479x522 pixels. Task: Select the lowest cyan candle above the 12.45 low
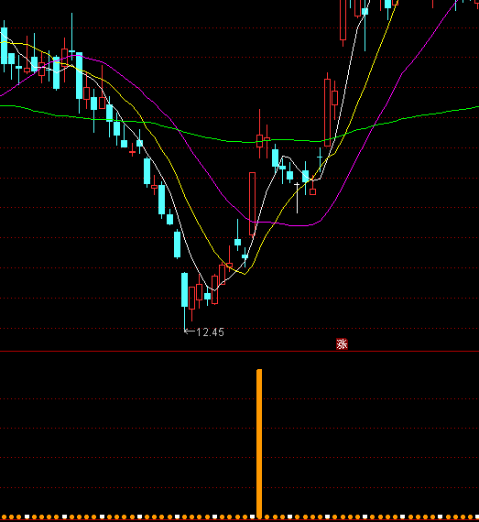pyautogui.click(x=184, y=289)
